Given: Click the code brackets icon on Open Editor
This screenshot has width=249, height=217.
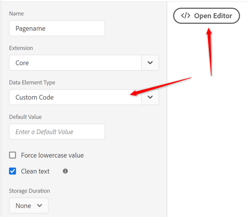Looking at the screenshot, I should [x=186, y=16].
